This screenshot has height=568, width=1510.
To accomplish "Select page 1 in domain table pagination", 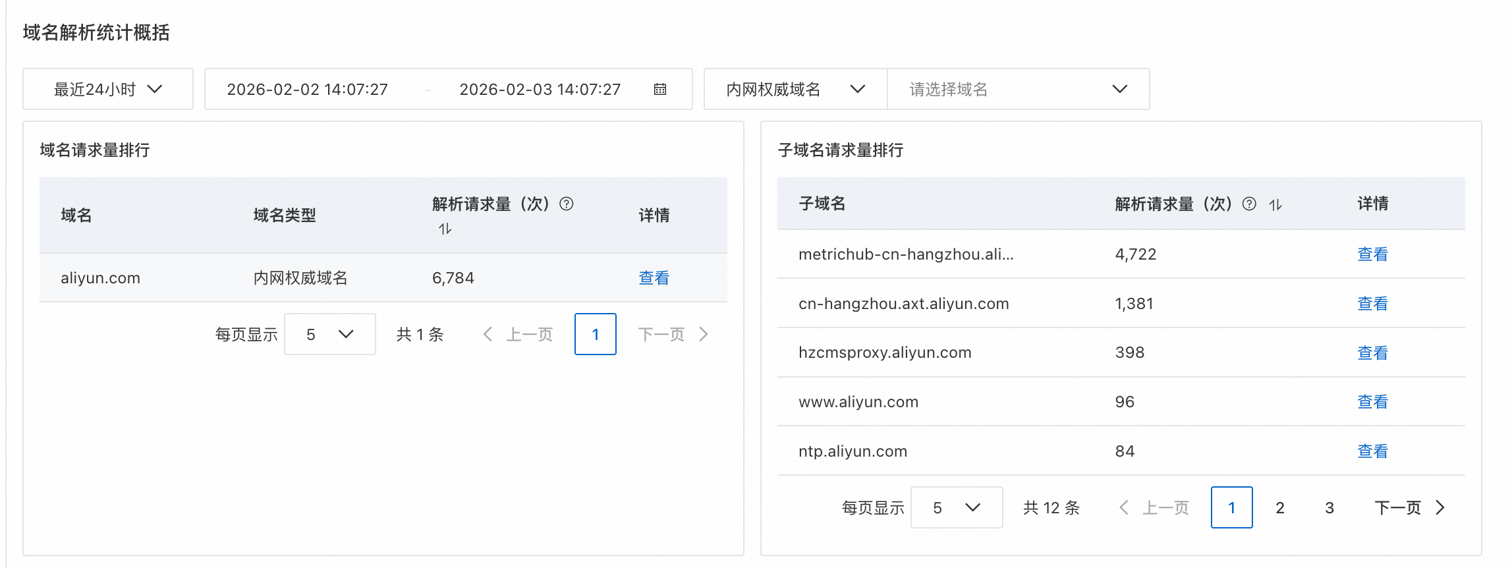I will tap(596, 334).
